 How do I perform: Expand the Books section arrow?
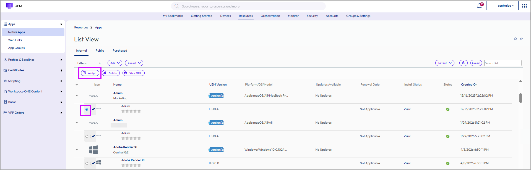pyautogui.click(x=61, y=102)
